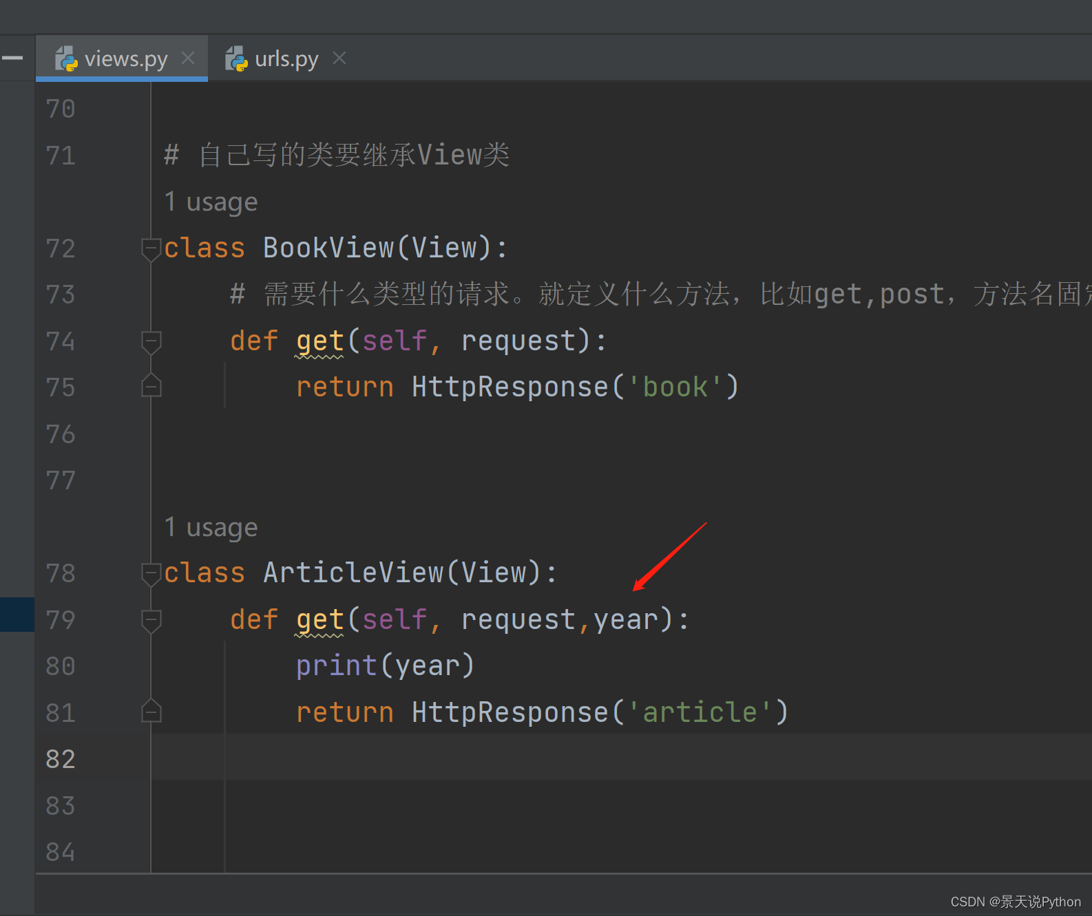Click line number 72 in the gutter
Image resolution: width=1092 pixels, height=916 pixels.
[x=61, y=248]
